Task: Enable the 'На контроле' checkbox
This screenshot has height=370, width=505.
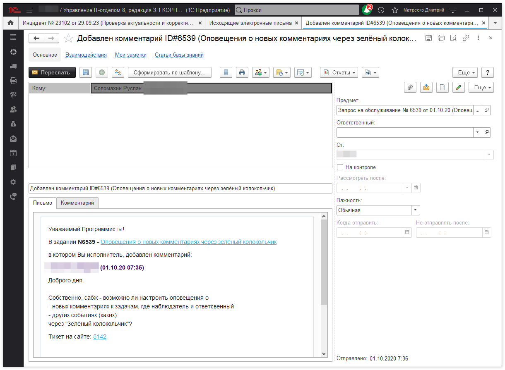Action: click(x=340, y=167)
